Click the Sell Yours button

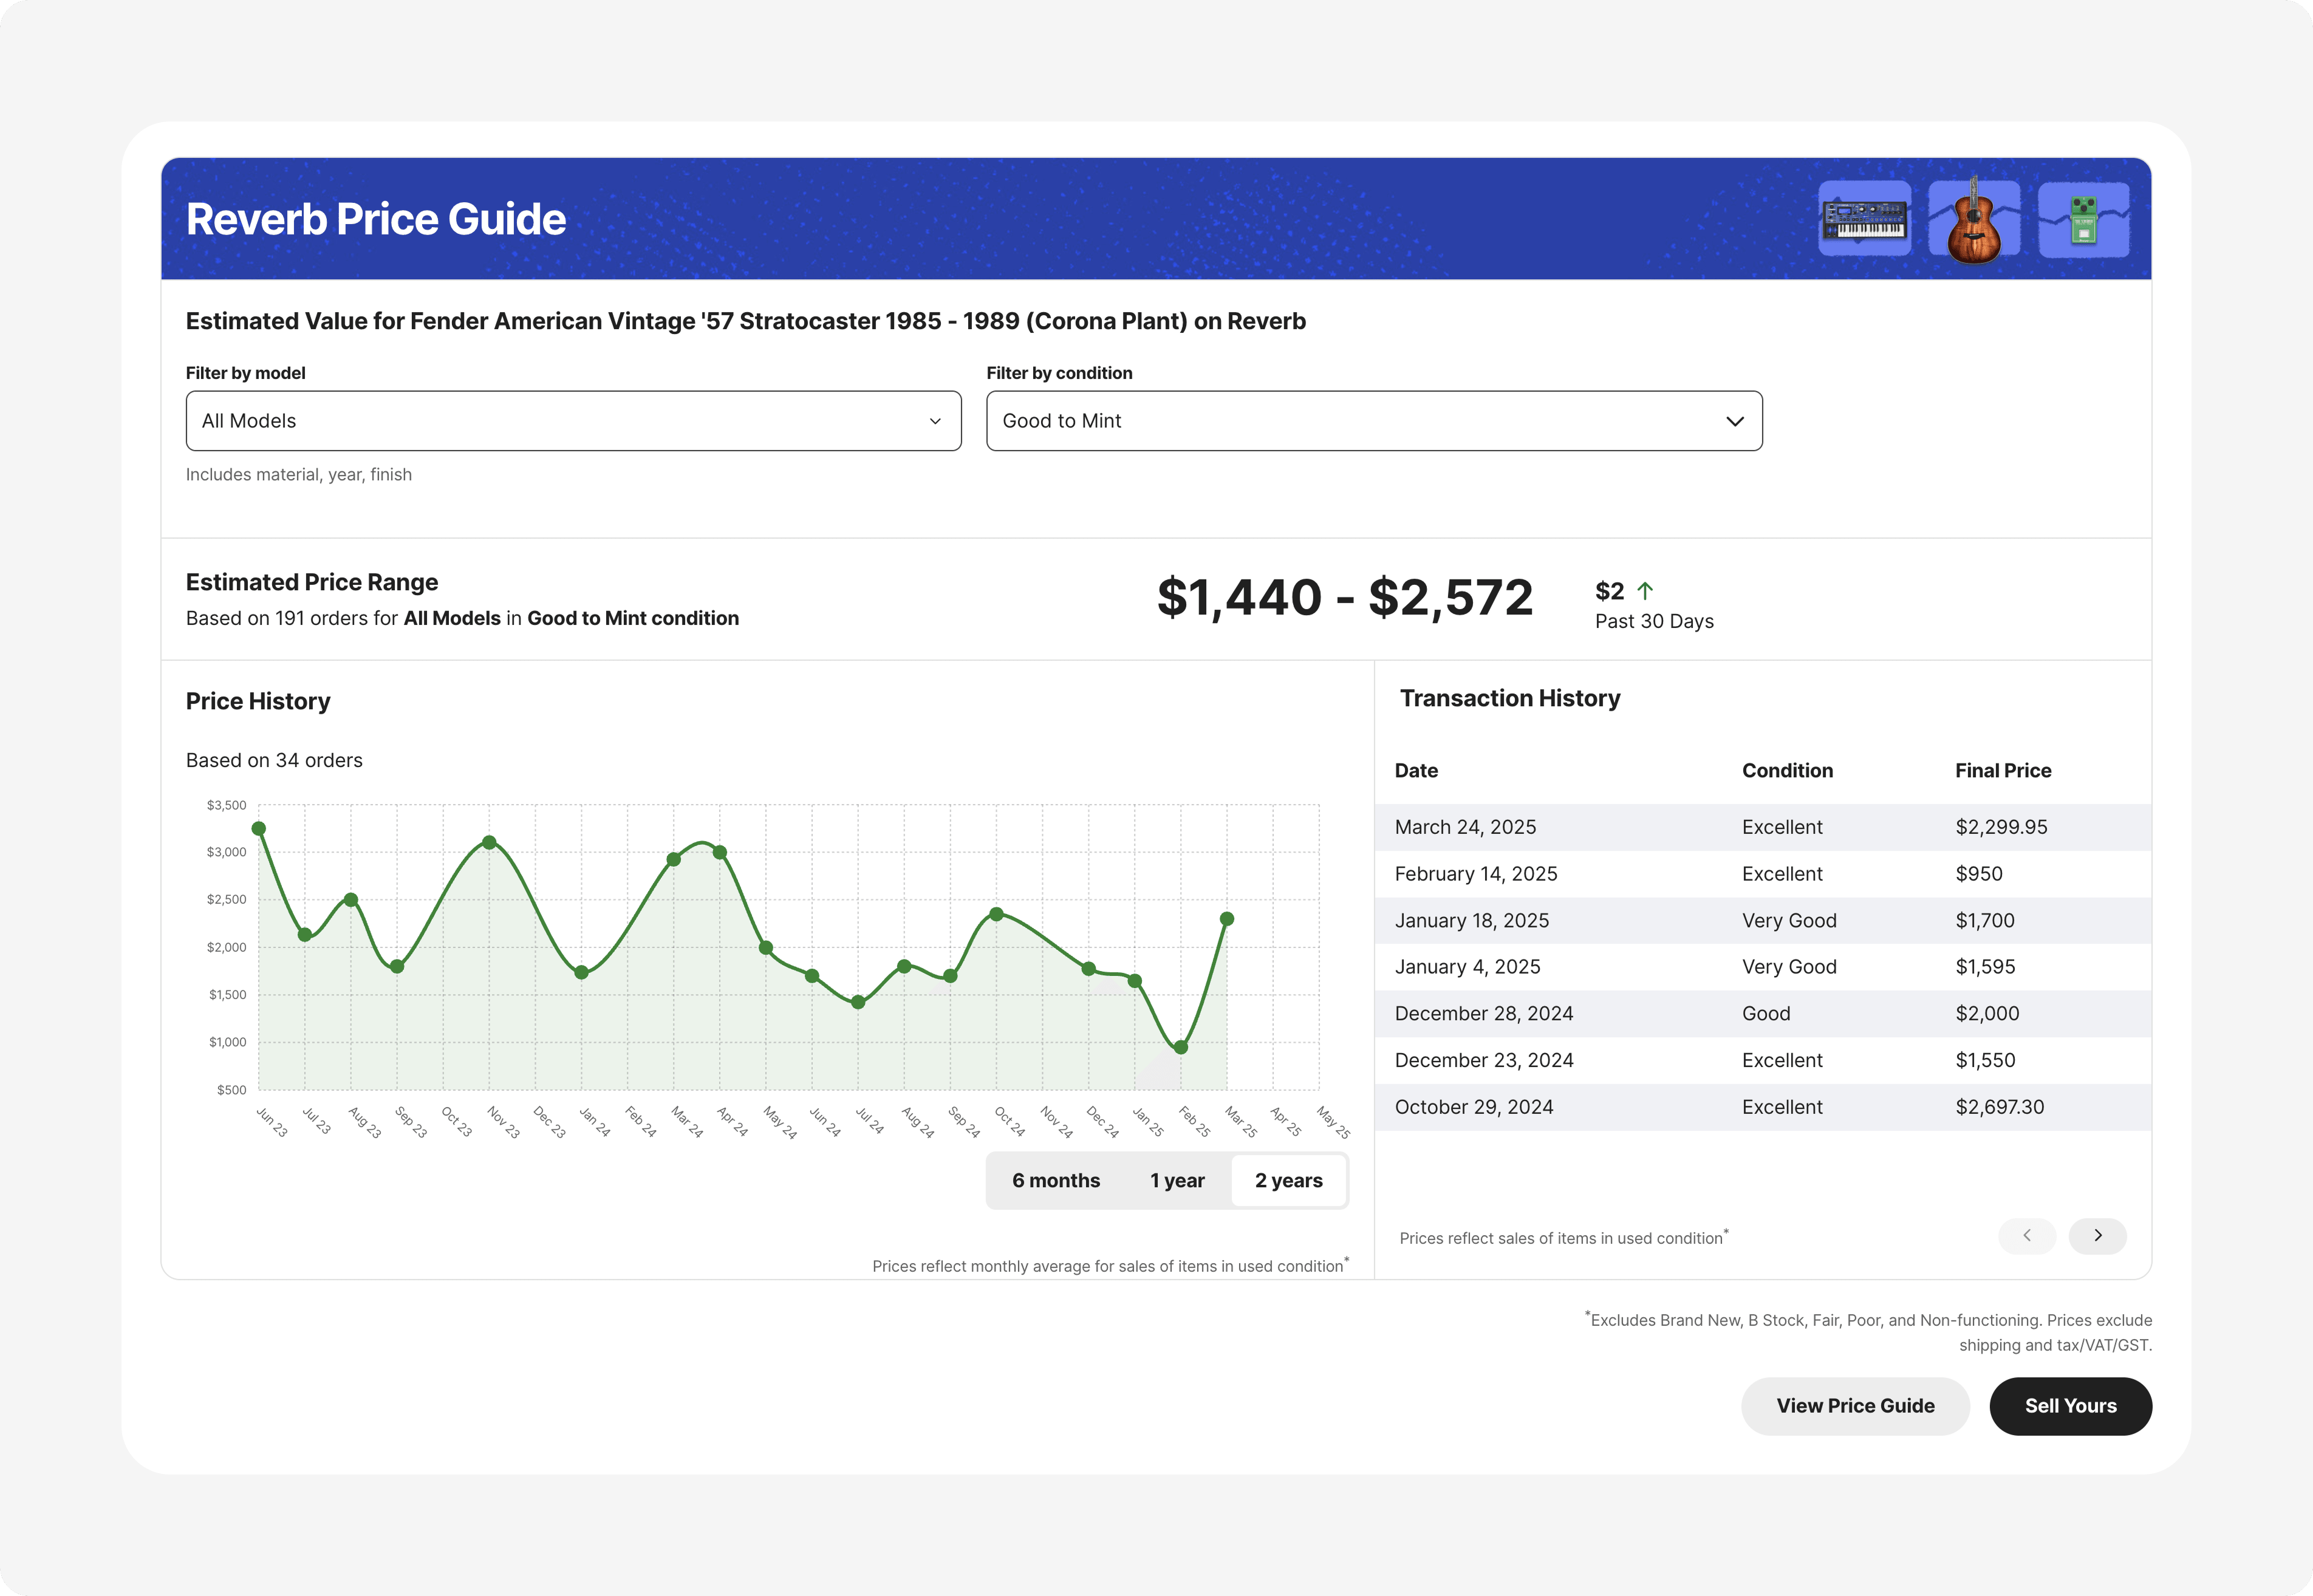[2070, 1406]
